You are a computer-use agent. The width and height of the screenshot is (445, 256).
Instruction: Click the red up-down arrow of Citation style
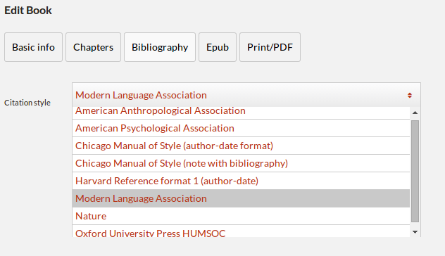[410, 95]
